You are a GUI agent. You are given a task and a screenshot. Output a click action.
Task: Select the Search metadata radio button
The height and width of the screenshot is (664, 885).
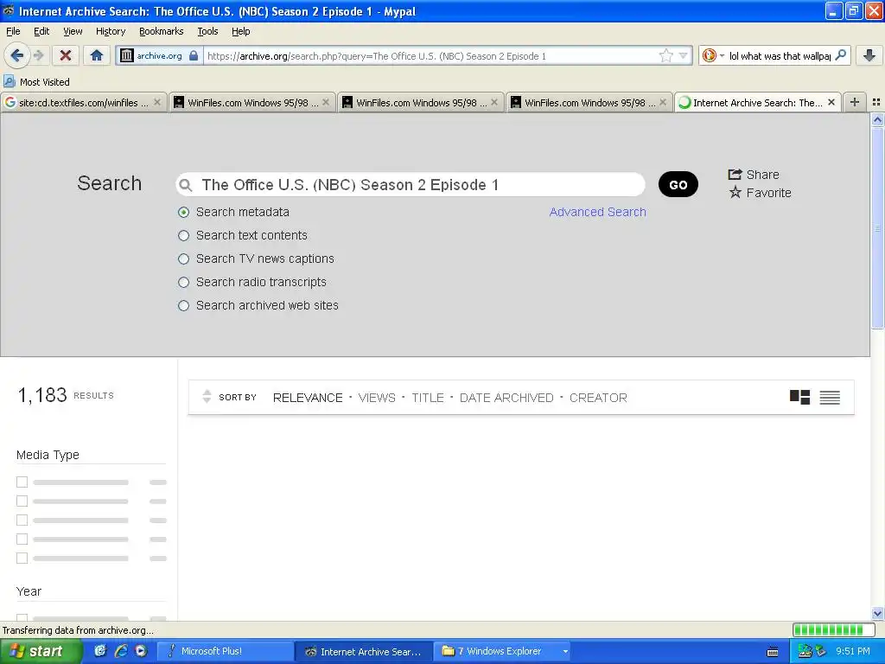click(183, 213)
